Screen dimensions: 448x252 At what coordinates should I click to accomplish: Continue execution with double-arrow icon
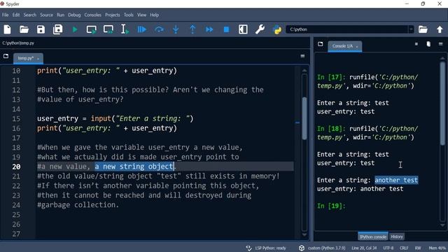click(209, 29)
